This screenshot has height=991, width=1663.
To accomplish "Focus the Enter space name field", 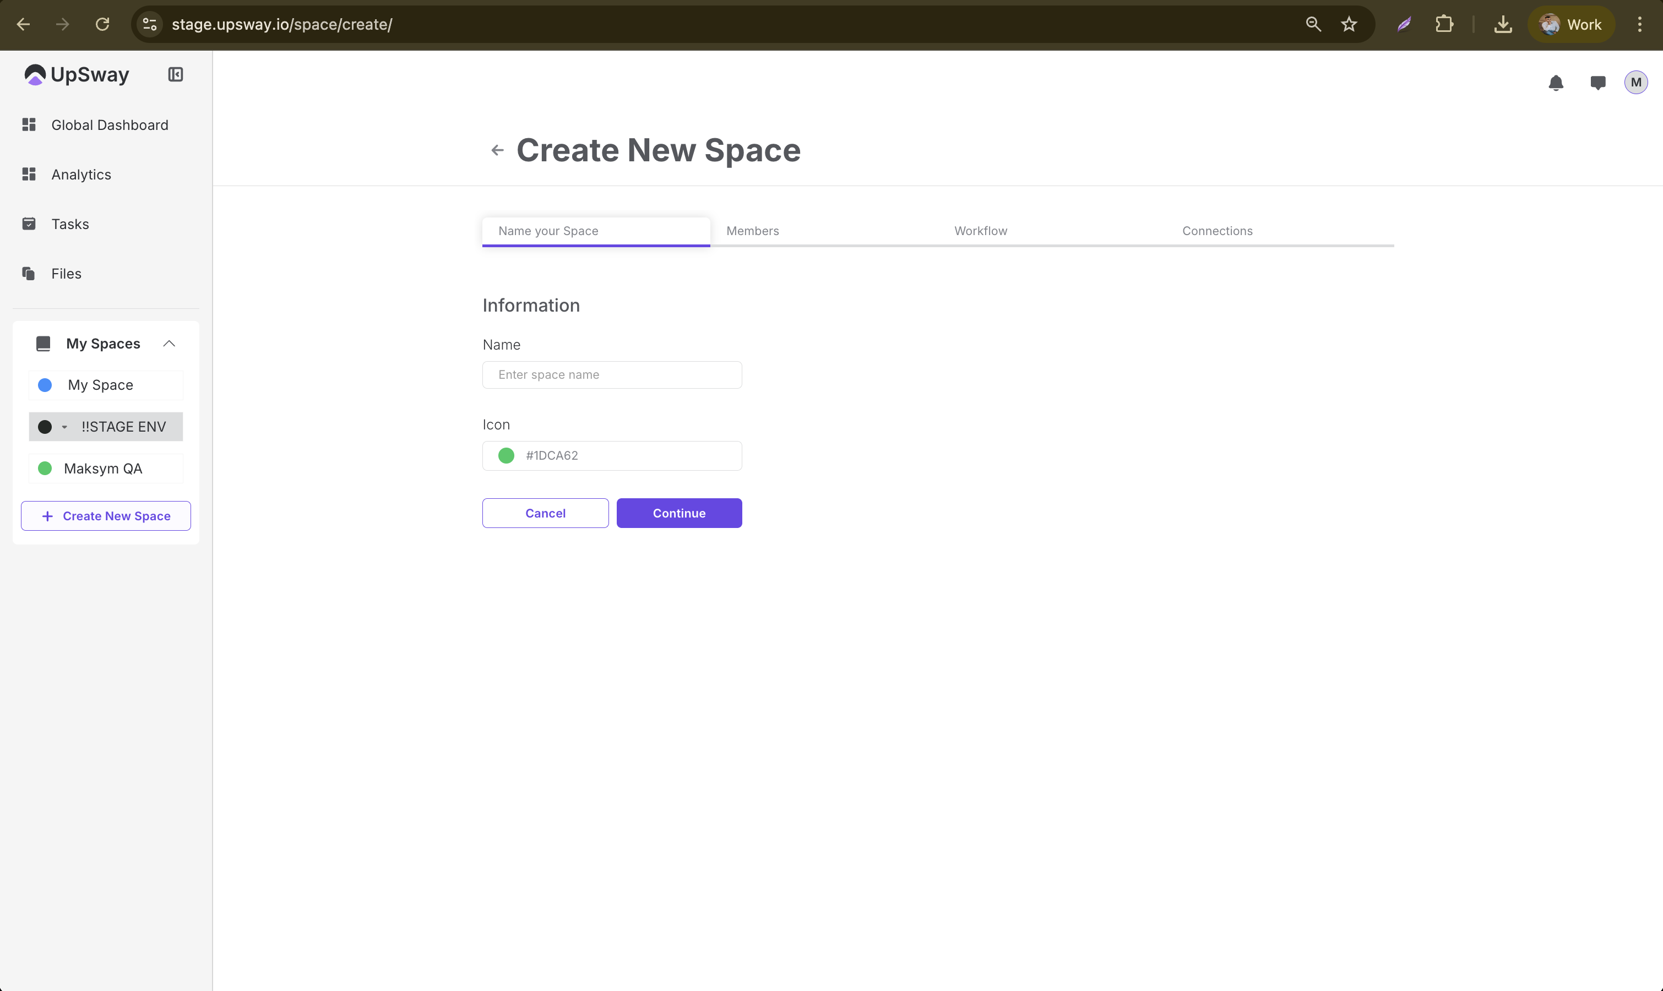I will [x=612, y=375].
